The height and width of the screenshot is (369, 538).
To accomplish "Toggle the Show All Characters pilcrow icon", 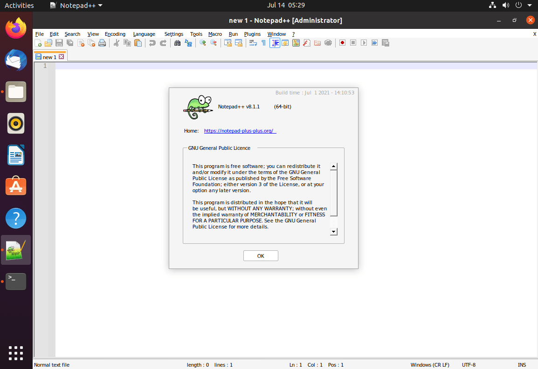I will [263, 43].
